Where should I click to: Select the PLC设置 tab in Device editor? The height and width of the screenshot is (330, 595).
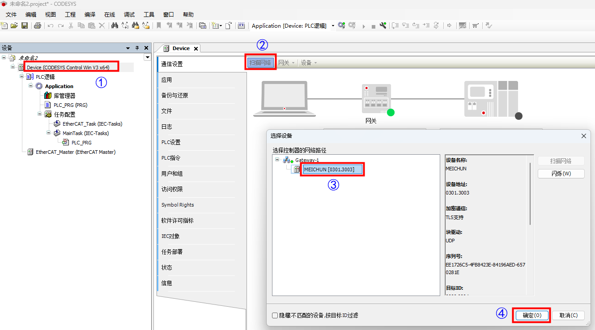tap(171, 142)
